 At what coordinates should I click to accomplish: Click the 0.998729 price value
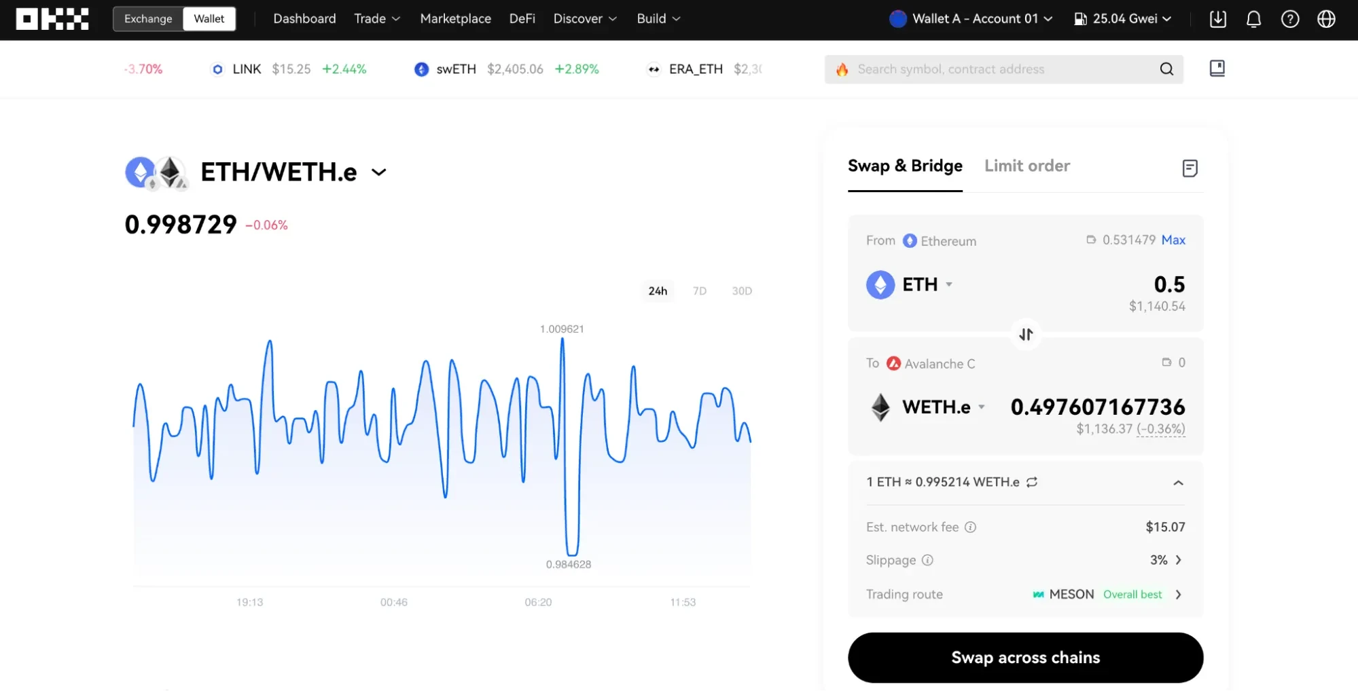pos(181,225)
